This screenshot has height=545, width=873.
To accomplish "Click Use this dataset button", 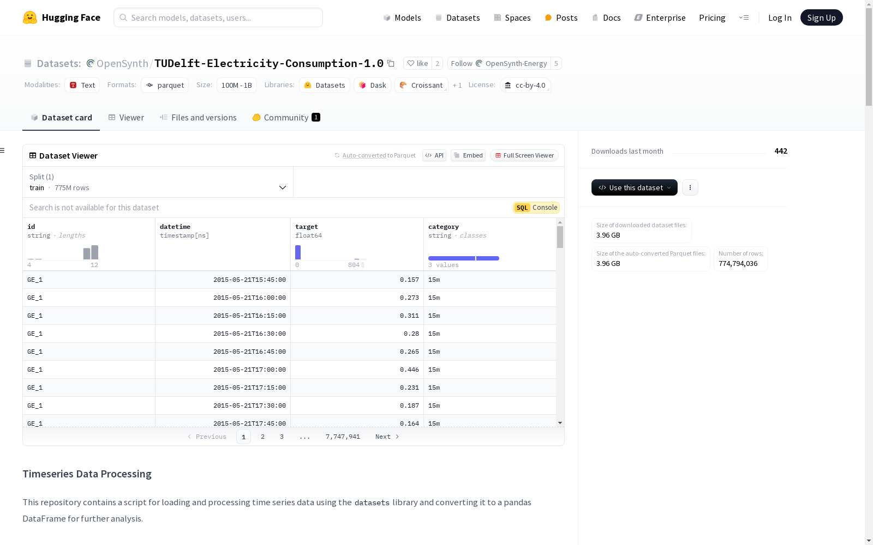I will pyautogui.click(x=635, y=187).
